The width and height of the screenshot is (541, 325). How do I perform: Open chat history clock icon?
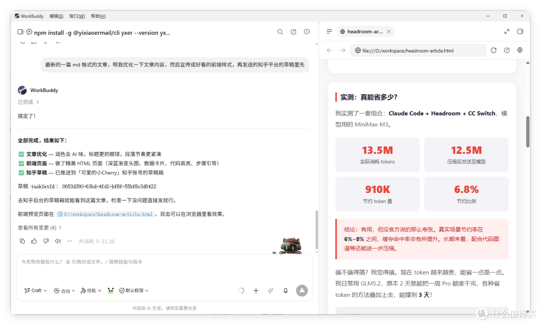(307, 31)
